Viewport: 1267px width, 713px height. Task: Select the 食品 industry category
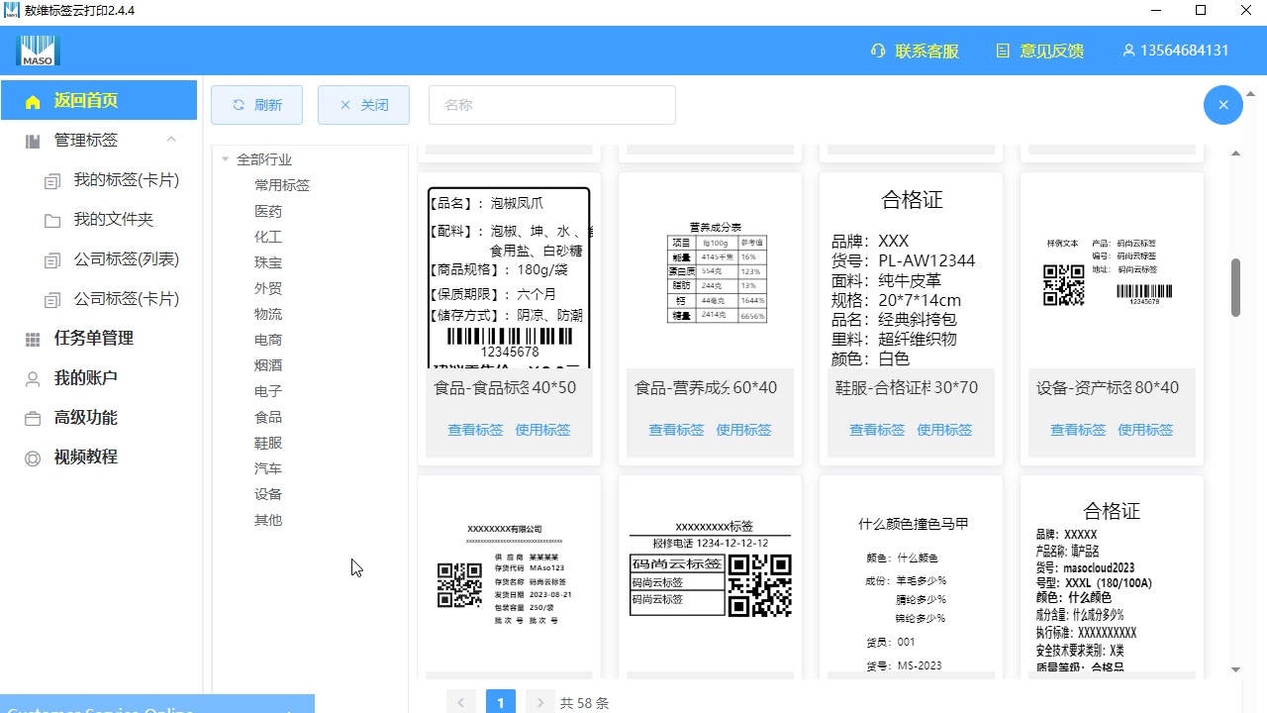pos(267,416)
